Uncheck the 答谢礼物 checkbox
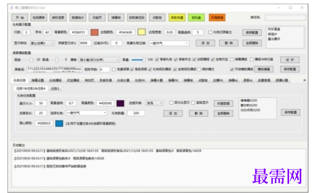312x193 pixels. [x=157, y=59]
